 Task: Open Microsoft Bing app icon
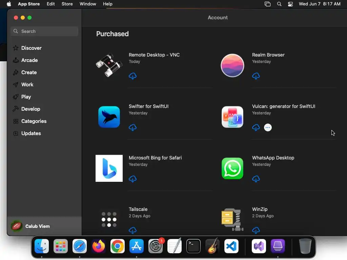[109, 168]
